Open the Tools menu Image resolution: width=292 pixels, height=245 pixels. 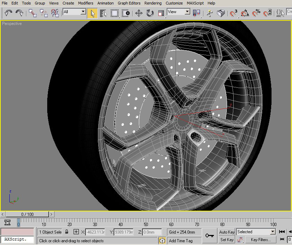click(x=26, y=3)
